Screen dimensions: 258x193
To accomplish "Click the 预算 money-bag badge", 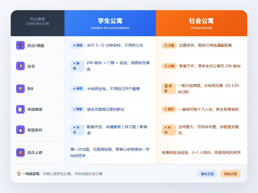I will [169, 89].
